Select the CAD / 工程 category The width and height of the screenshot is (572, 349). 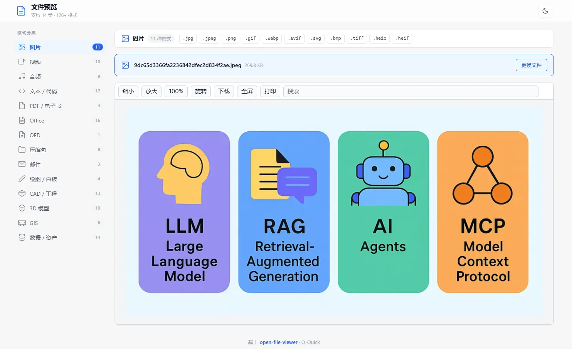click(x=60, y=193)
